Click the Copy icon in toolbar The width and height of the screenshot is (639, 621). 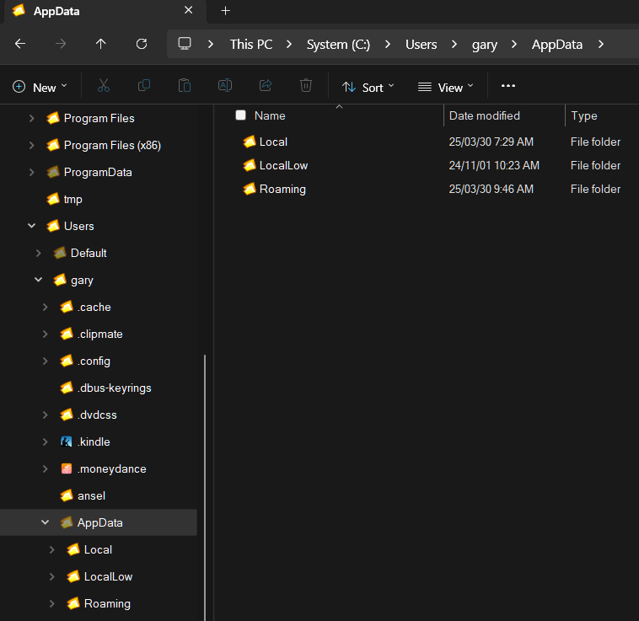144,86
